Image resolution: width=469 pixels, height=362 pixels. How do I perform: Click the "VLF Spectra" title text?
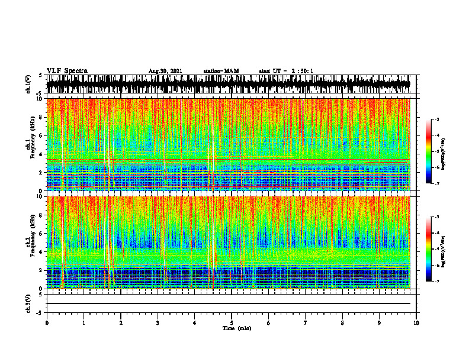[67, 71]
